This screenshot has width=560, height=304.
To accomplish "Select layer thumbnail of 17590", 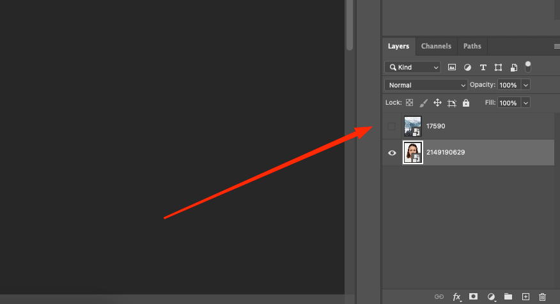I will tap(412, 126).
